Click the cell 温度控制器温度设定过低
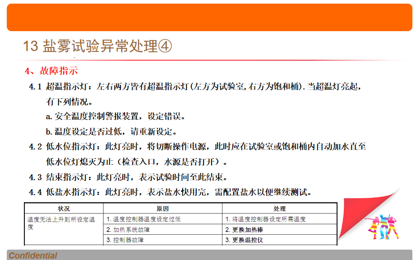The height and width of the screenshot is (260, 416). (143, 219)
